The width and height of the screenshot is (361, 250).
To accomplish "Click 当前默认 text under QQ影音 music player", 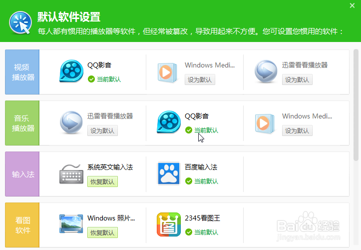I will pyautogui.click(x=206, y=130).
